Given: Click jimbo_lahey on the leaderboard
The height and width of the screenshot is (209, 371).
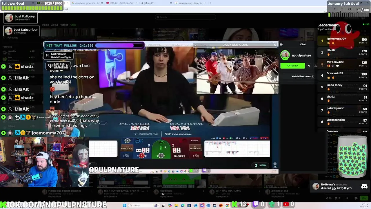Looking at the screenshot, I should click(x=334, y=85).
